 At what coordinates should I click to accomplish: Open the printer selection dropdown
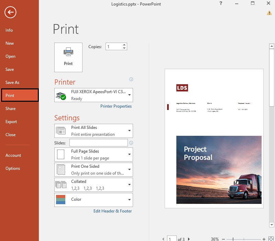tap(130, 95)
